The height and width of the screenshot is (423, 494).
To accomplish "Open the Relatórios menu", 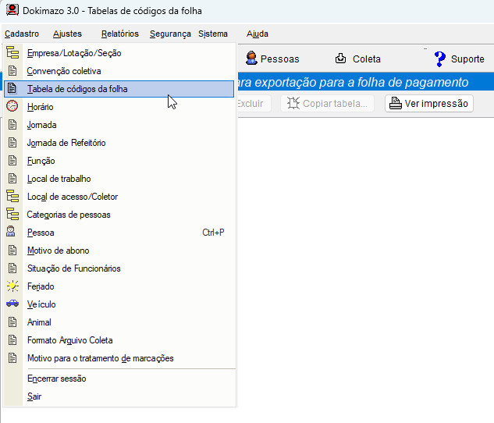I will click(119, 34).
